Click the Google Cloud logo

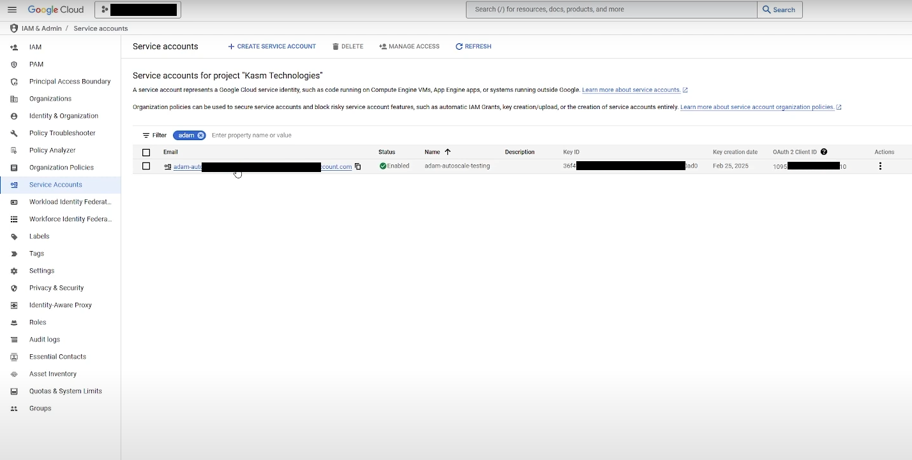(56, 9)
